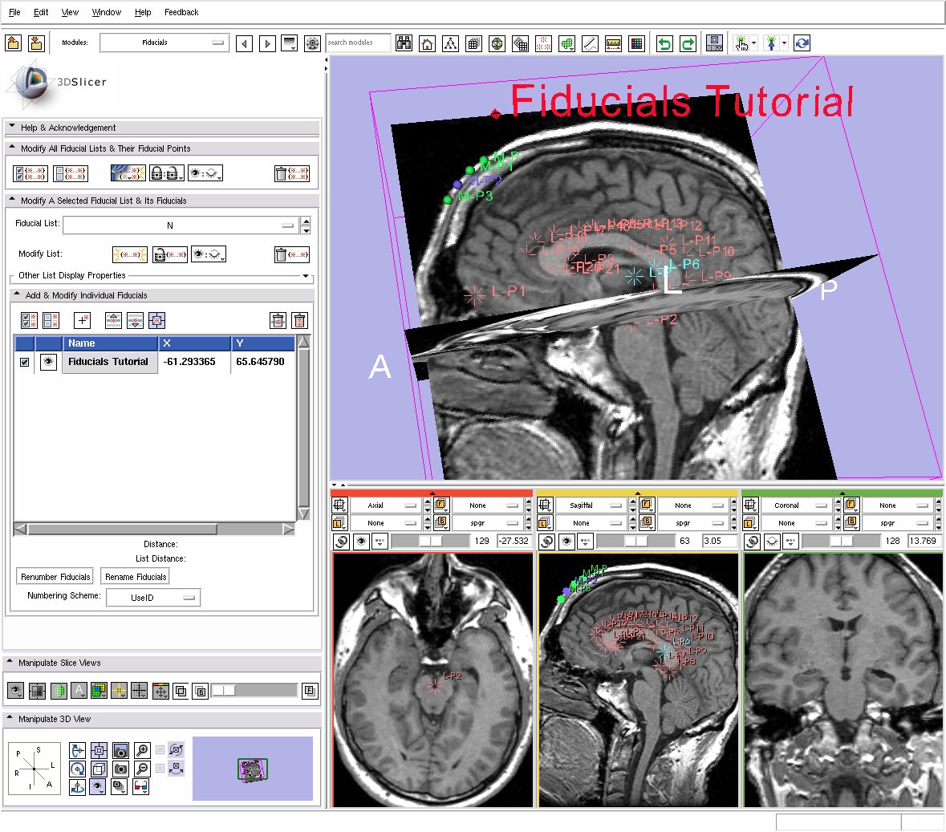Click the add new fiducial plus icon
Image resolution: width=946 pixels, height=832 pixels.
pyautogui.click(x=82, y=321)
